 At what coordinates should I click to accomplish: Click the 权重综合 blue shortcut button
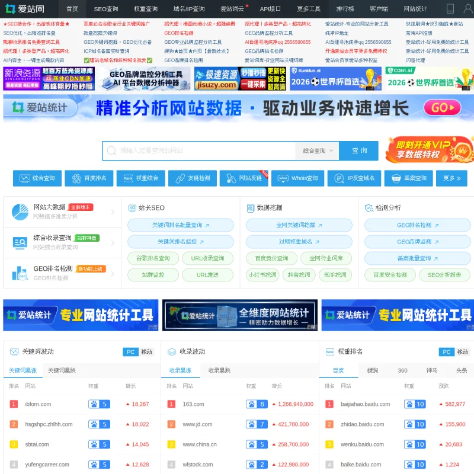141,178
